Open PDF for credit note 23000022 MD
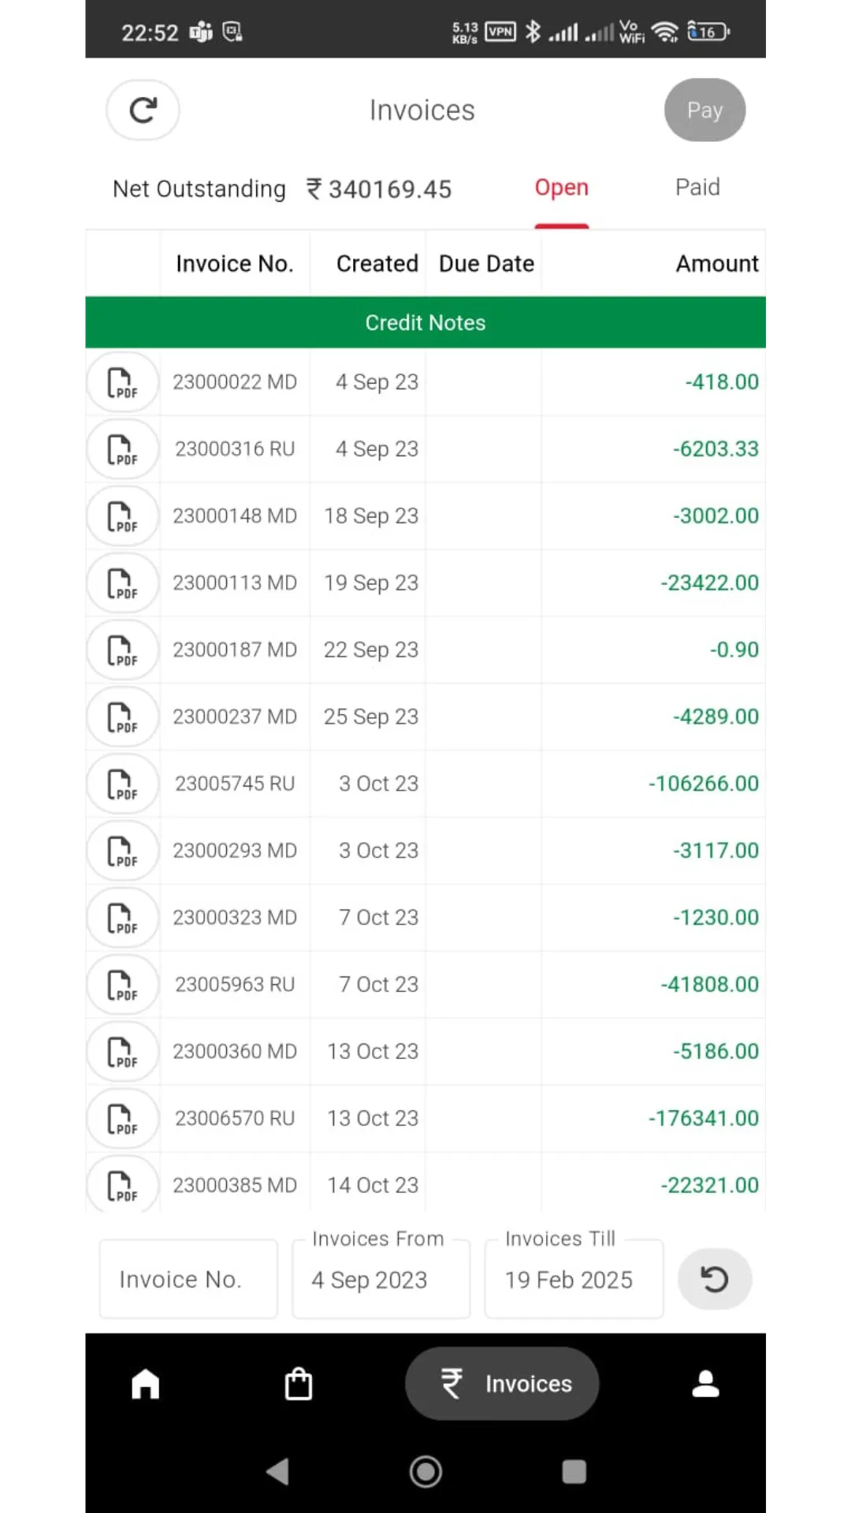 tap(122, 382)
